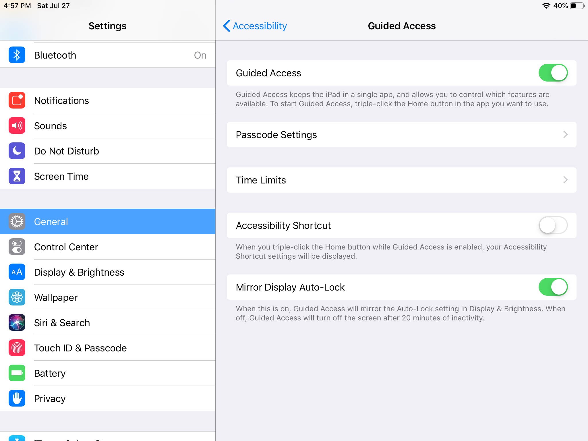Disable the Guided Access switch
The height and width of the screenshot is (441, 588).
pos(553,73)
